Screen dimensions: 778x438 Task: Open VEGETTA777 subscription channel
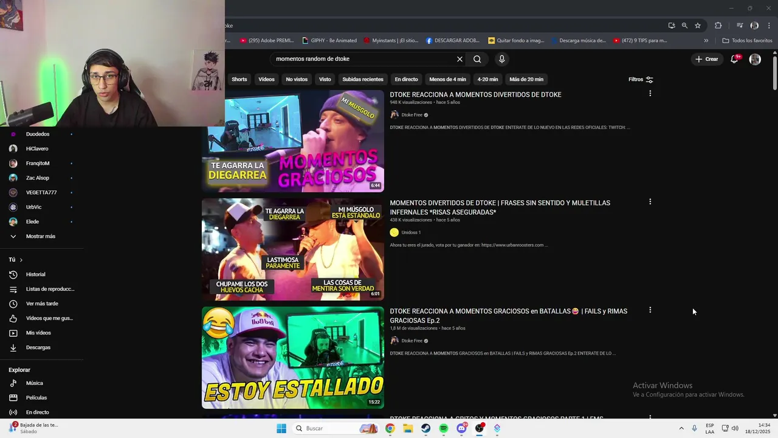click(x=41, y=192)
